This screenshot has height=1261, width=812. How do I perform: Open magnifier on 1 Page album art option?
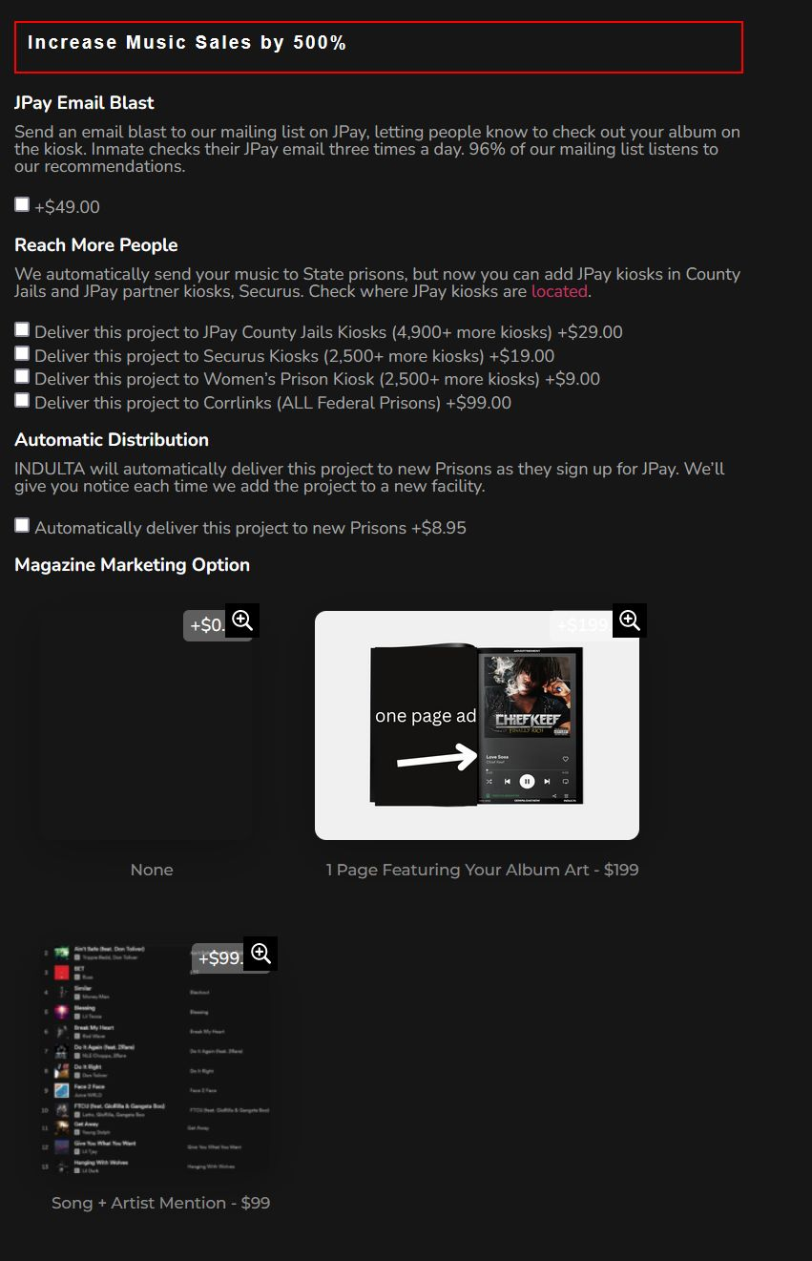coord(630,620)
